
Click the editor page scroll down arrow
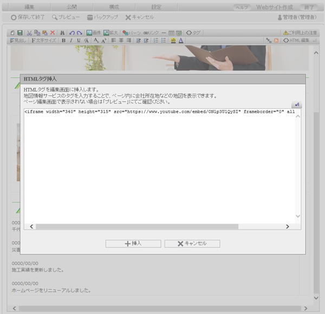(316, 298)
